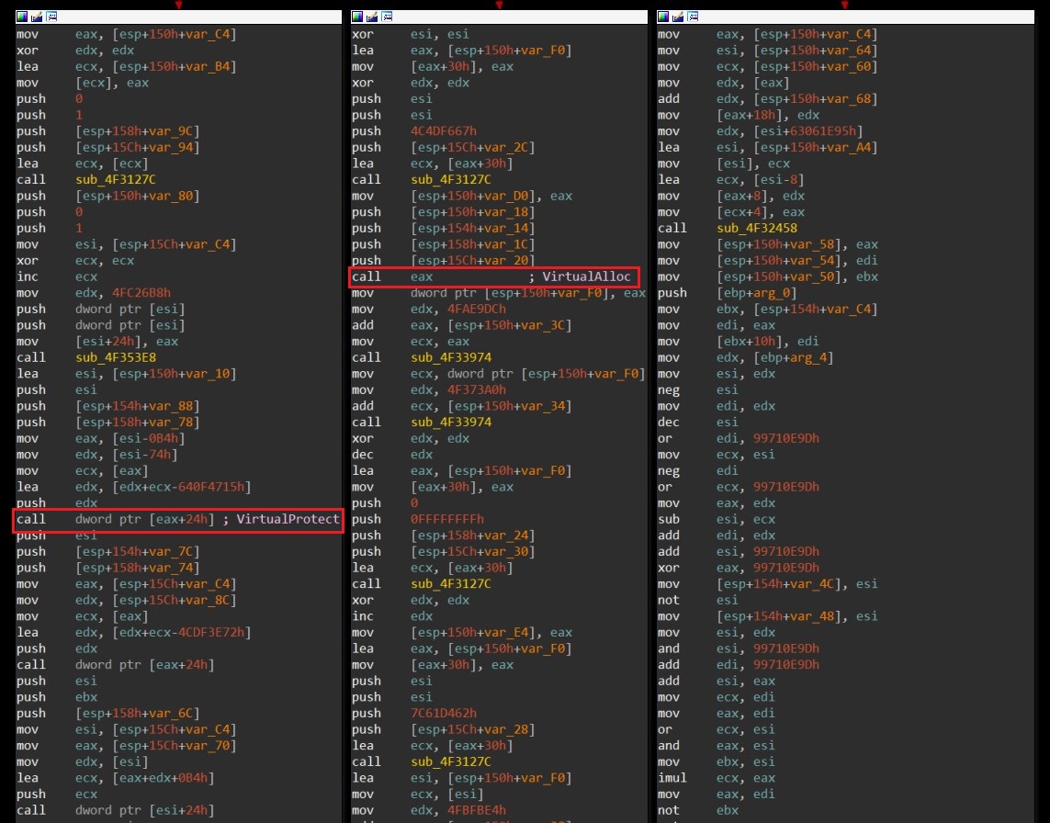The image size is (1050, 823).
Task: Select 'mov [esp+154h+var_48], esi' line
Action: click(768, 616)
